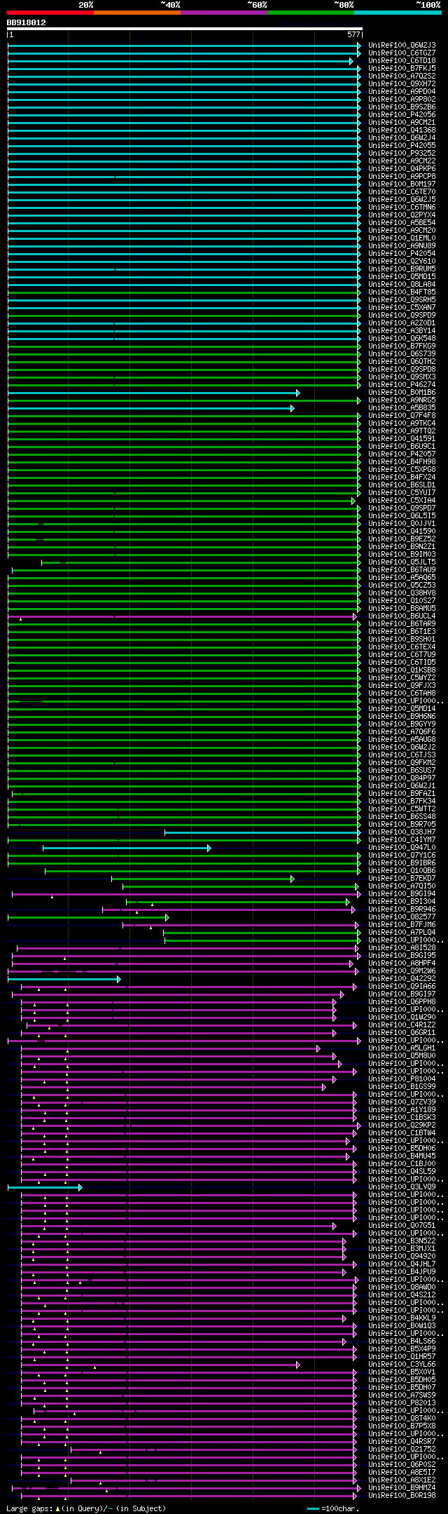Select the UniRef100_B0M197 label
This screenshot has width=448, height=1514.
(402, 184)
